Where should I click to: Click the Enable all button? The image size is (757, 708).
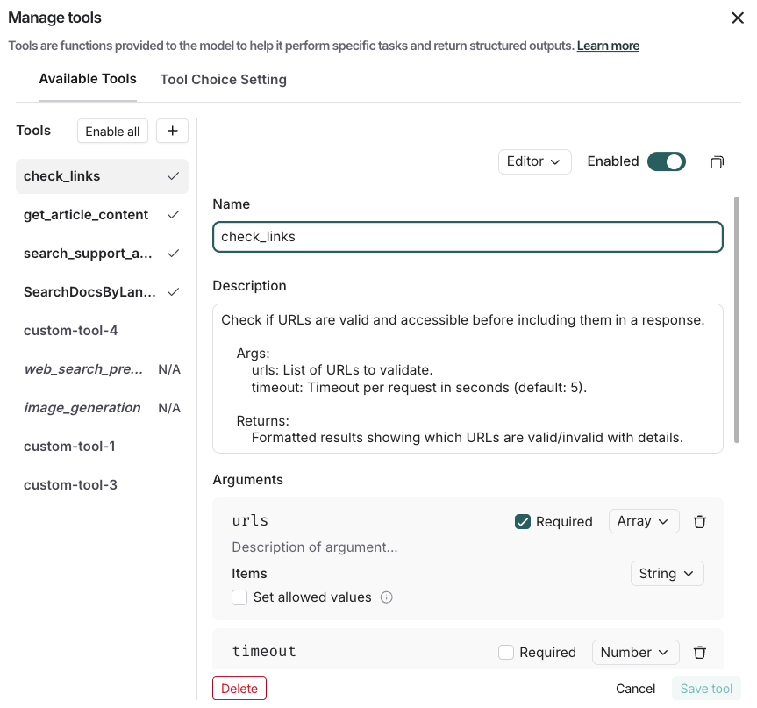coord(112,131)
